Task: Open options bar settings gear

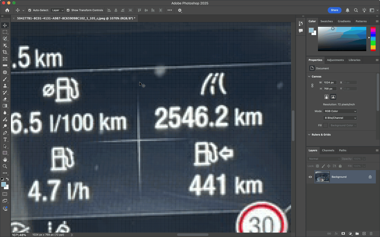Action: coord(180,10)
